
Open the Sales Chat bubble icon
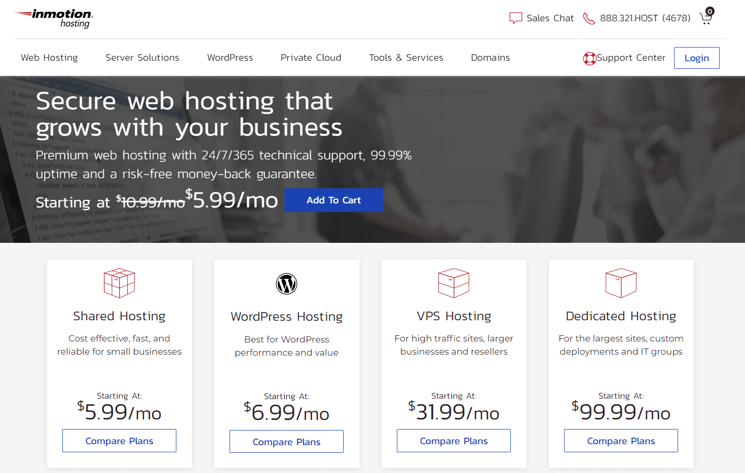click(515, 18)
